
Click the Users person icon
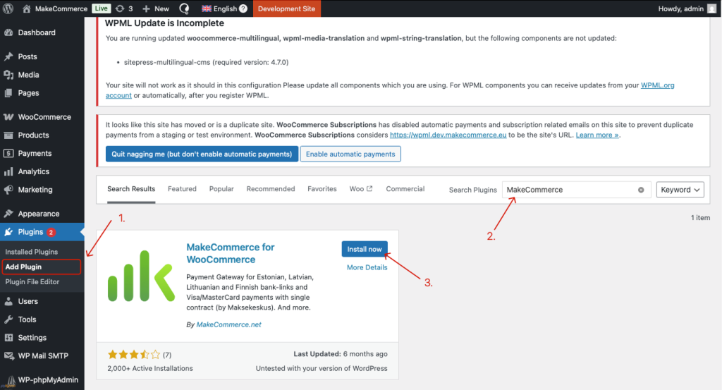8,302
